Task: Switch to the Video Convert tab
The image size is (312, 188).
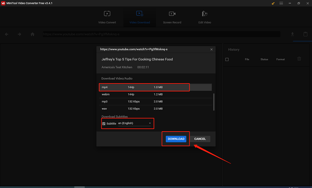Action: coord(107,17)
